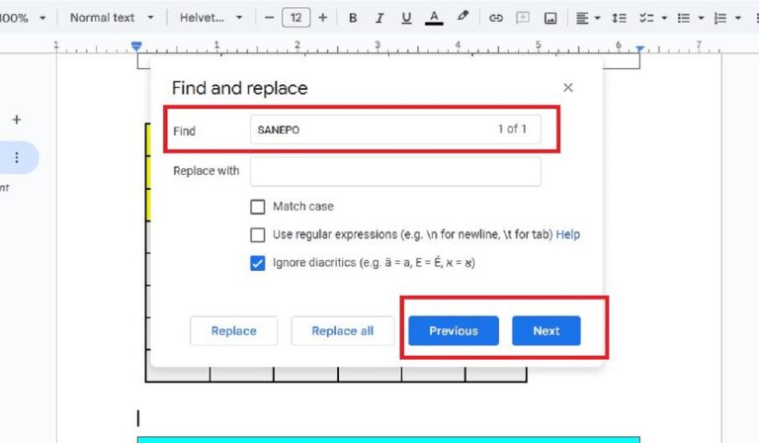Click the numbered list icon
Image resolution: width=759 pixels, height=443 pixels.
click(x=720, y=18)
